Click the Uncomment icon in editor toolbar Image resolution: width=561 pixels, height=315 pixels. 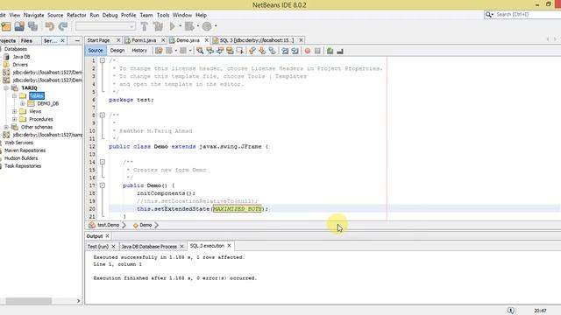click(x=340, y=51)
